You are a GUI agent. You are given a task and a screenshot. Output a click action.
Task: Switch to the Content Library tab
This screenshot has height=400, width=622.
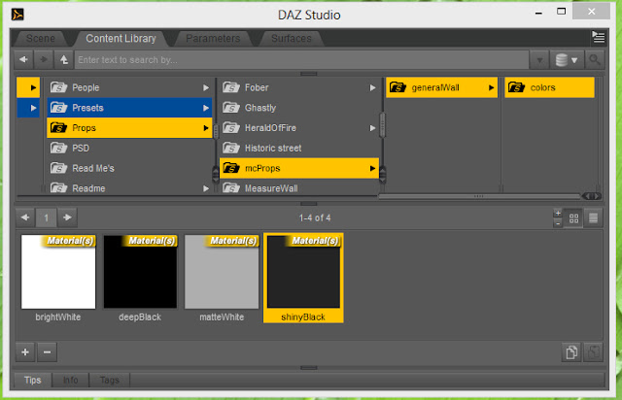pos(121,39)
